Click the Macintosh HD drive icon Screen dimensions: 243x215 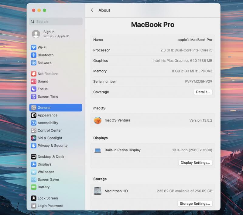(98, 191)
